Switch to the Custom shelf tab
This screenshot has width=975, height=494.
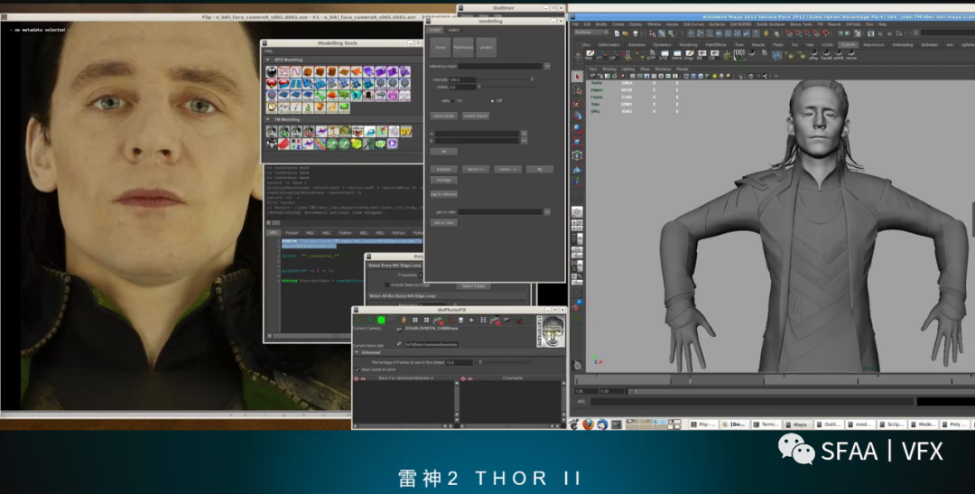click(x=848, y=44)
